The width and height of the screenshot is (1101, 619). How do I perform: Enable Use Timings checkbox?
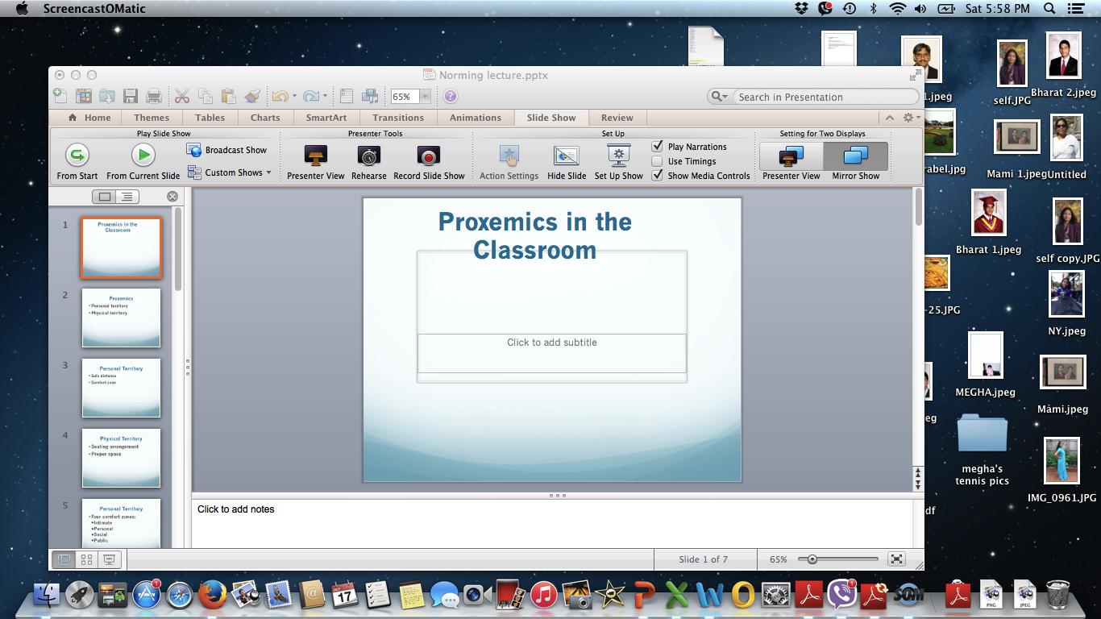point(658,160)
